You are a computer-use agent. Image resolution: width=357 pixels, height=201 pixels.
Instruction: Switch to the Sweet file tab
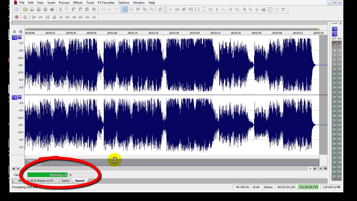tap(79, 181)
